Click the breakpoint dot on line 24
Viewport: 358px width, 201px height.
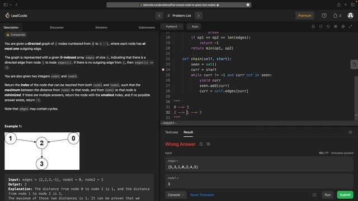163,69
